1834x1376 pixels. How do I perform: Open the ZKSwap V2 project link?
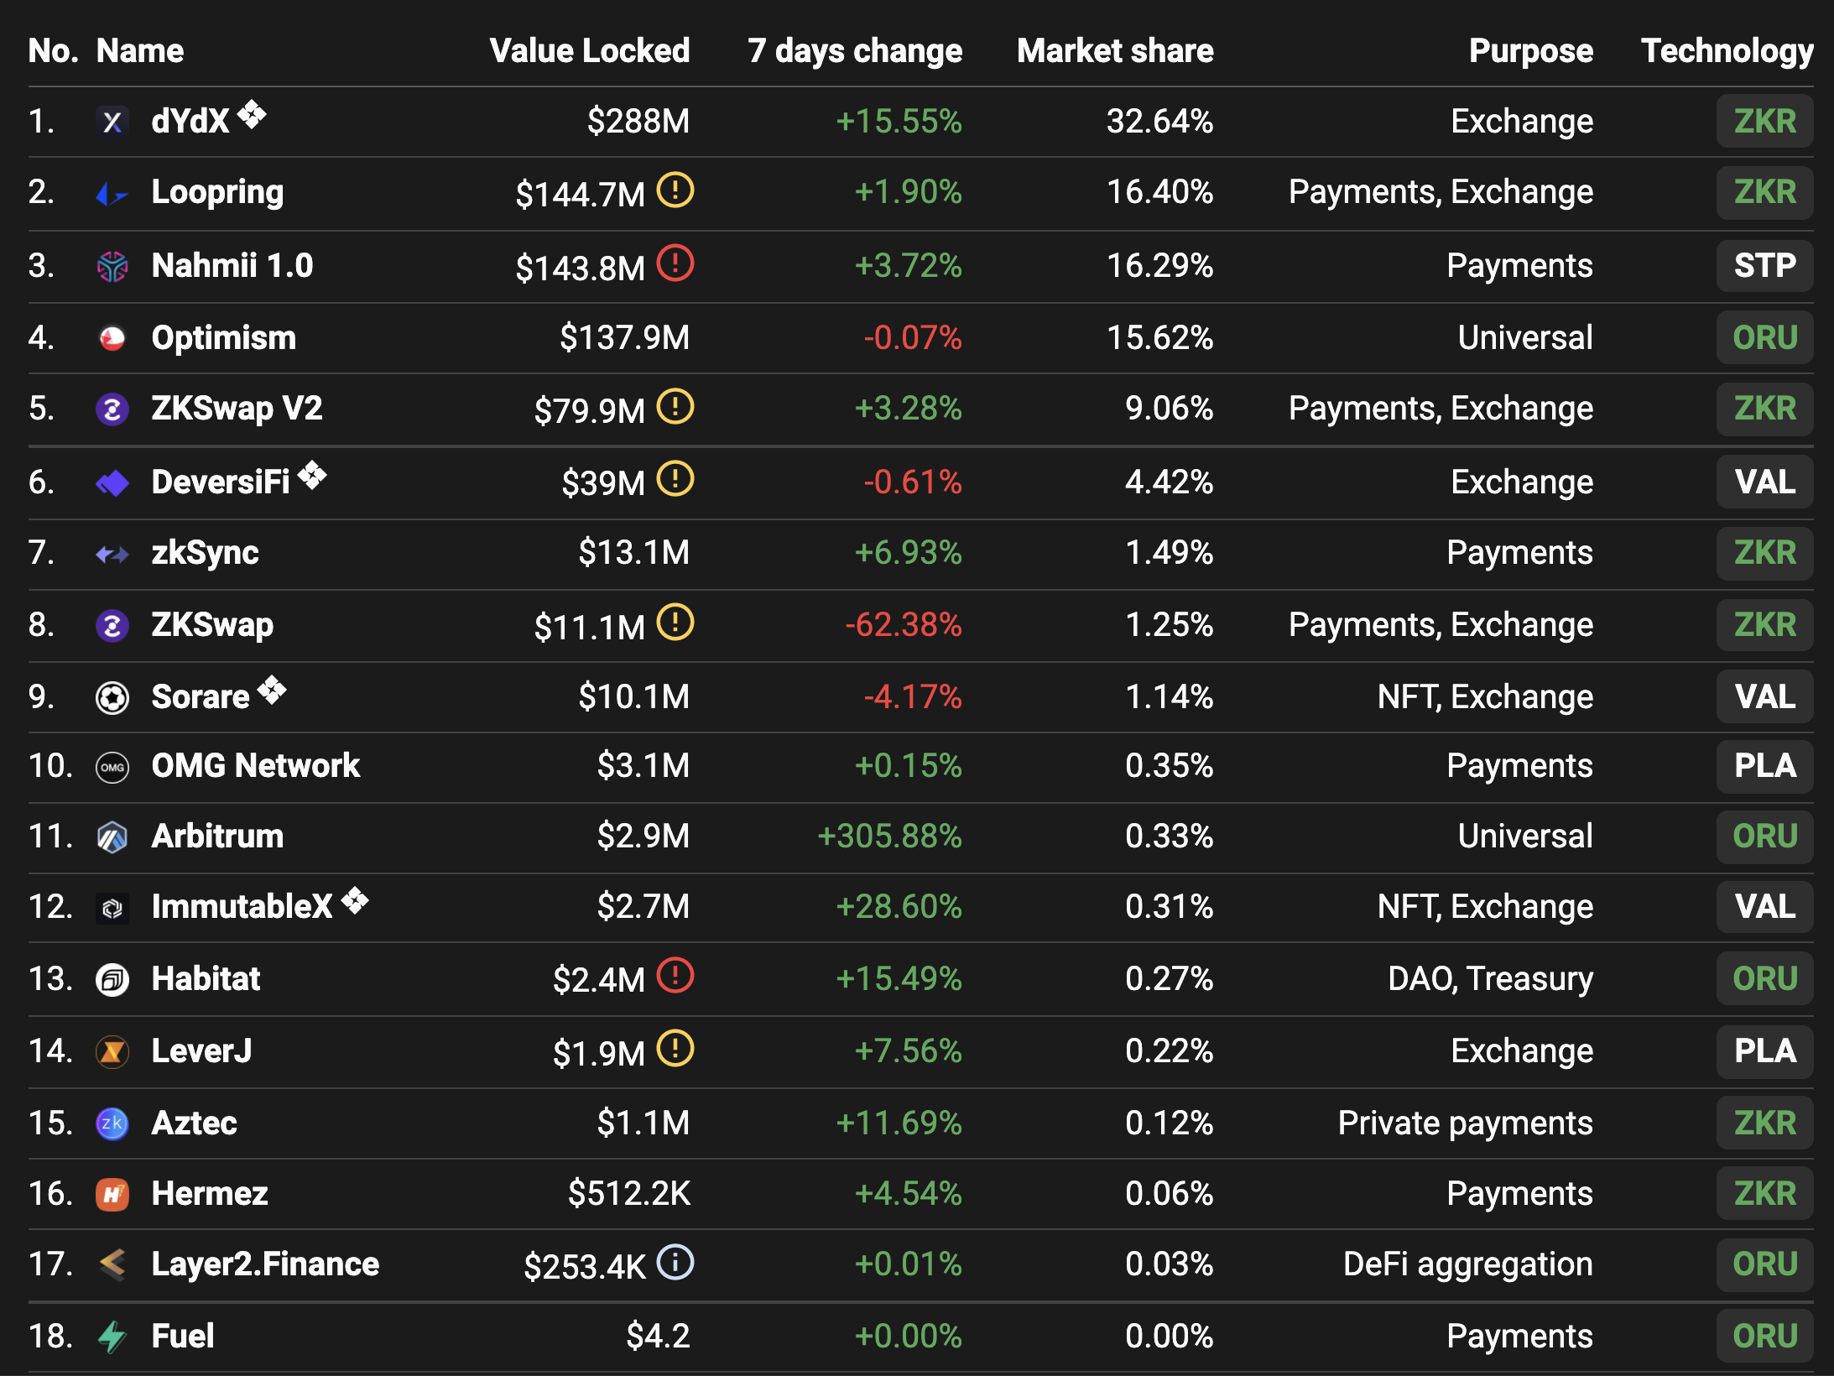point(237,409)
